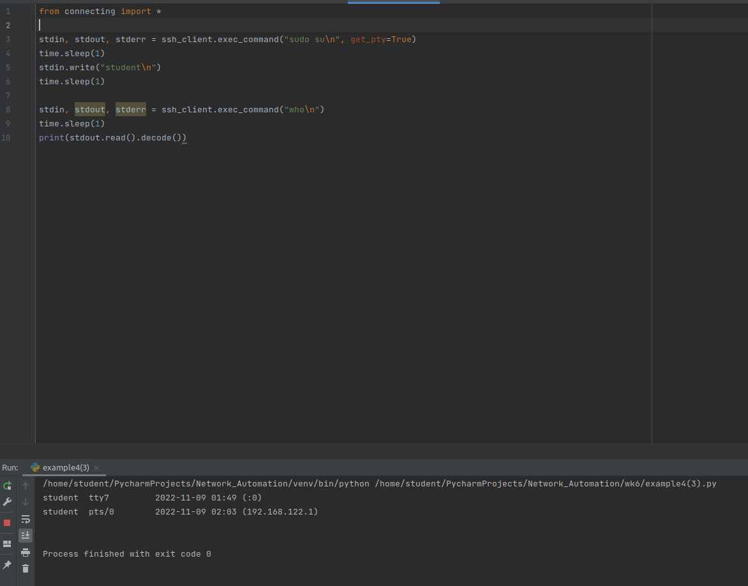
Task: Click the time.sleep(1) on line 9
Action: point(71,124)
